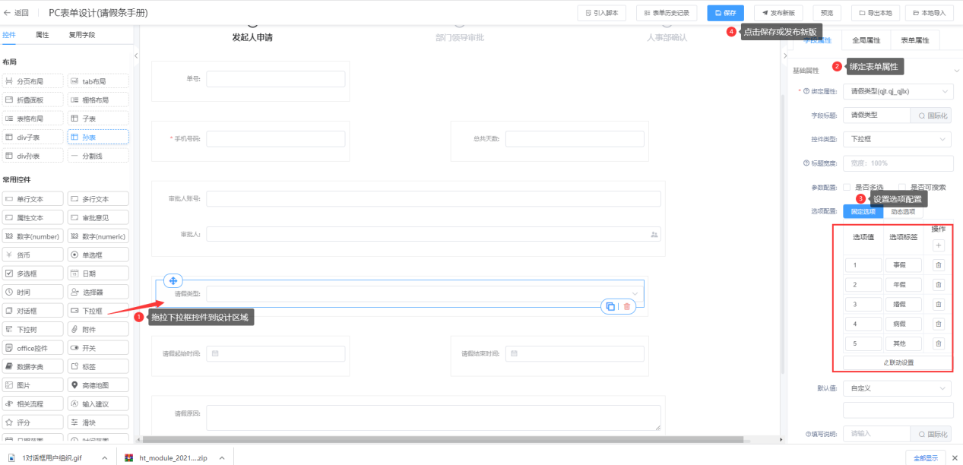Open user picker icon in 审批人 field
Image resolution: width=963 pixels, height=465 pixels.
tap(654, 235)
